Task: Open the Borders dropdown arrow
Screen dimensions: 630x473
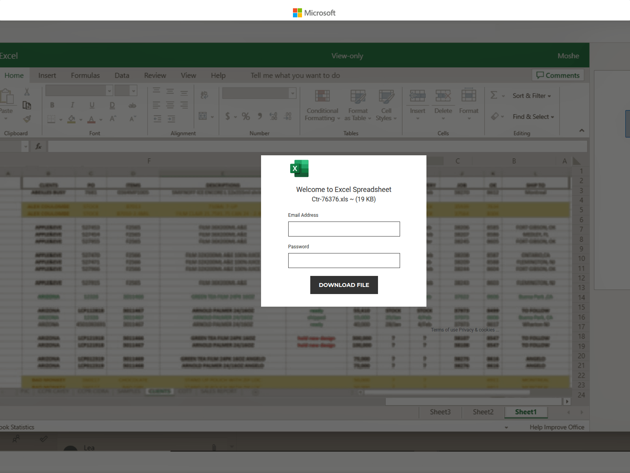Action: (61, 119)
